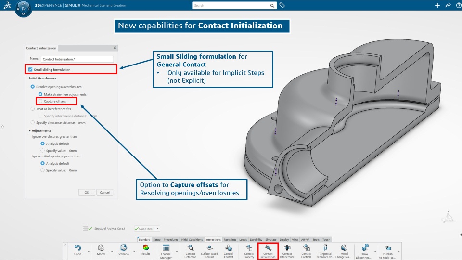Collapse the Adjustments section
Image resolution: width=462 pixels, height=260 pixels.
(30, 130)
